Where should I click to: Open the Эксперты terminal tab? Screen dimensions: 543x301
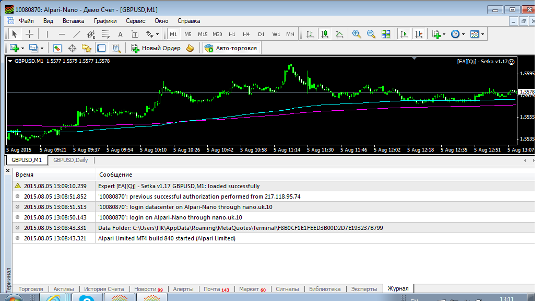tap(364, 289)
